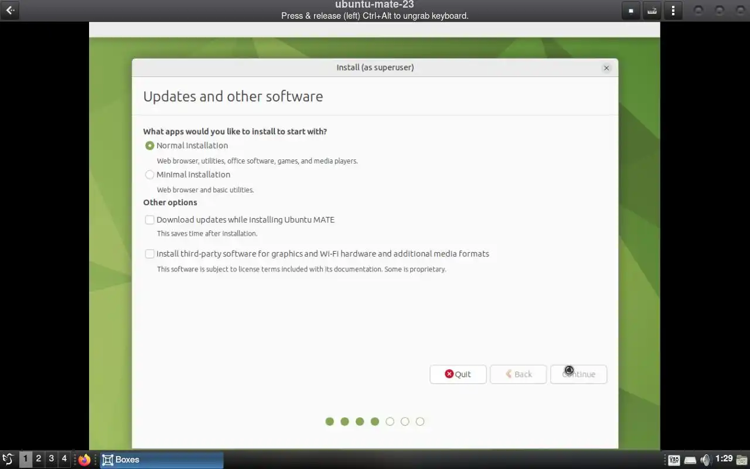The height and width of the screenshot is (469, 750).
Task: Click 'Web browser, utilities, office software' description
Action: click(257, 161)
